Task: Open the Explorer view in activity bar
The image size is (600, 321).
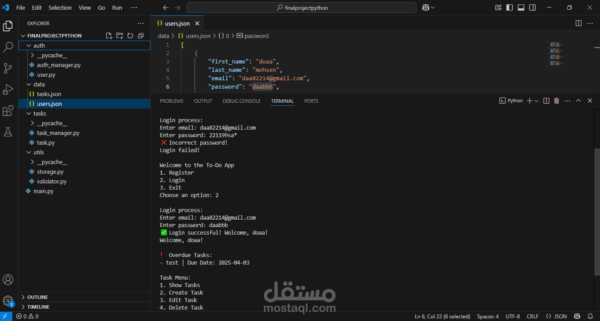Action: [8, 26]
